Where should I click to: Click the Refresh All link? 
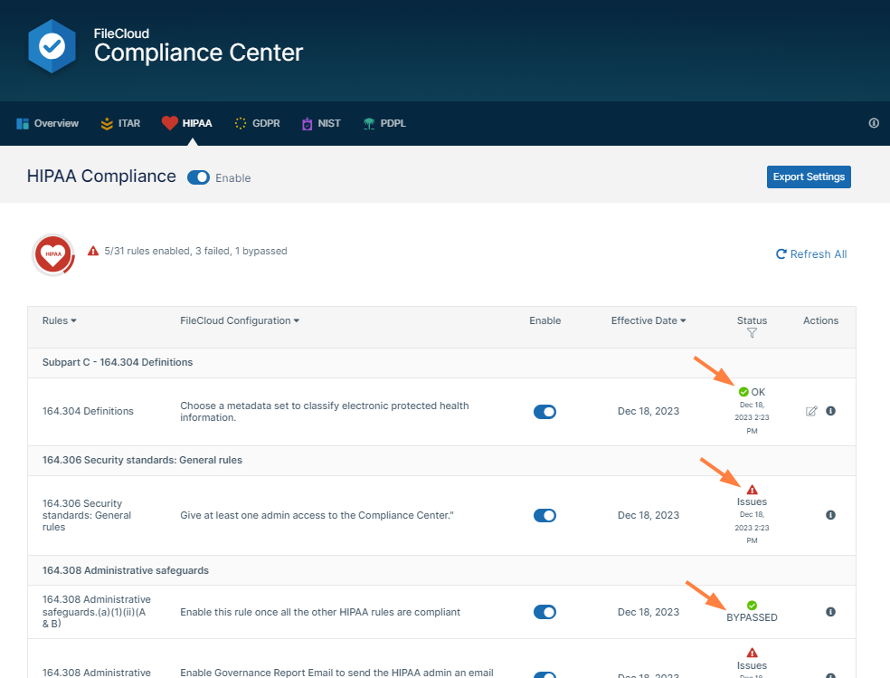pyautogui.click(x=811, y=254)
